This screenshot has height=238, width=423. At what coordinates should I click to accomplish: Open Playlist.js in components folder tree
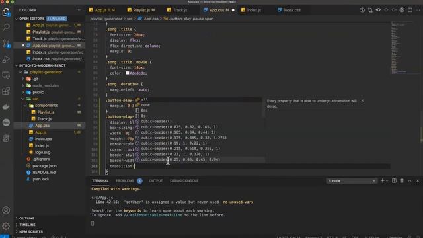click(x=50, y=112)
